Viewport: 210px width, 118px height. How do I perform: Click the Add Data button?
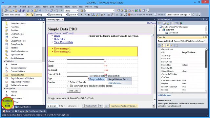click(x=73, y=91)
